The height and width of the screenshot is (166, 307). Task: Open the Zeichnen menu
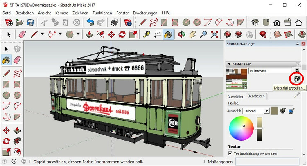pyautogui.click(x=80, y=13)
